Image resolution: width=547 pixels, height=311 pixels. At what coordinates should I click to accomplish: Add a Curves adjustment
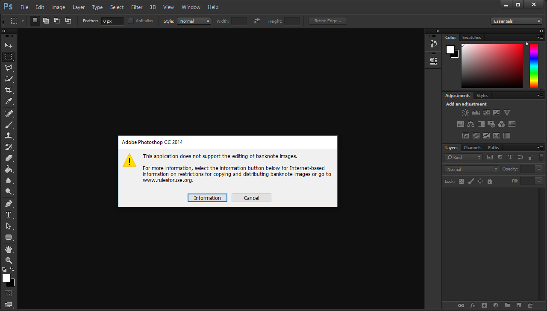(486, 113)
